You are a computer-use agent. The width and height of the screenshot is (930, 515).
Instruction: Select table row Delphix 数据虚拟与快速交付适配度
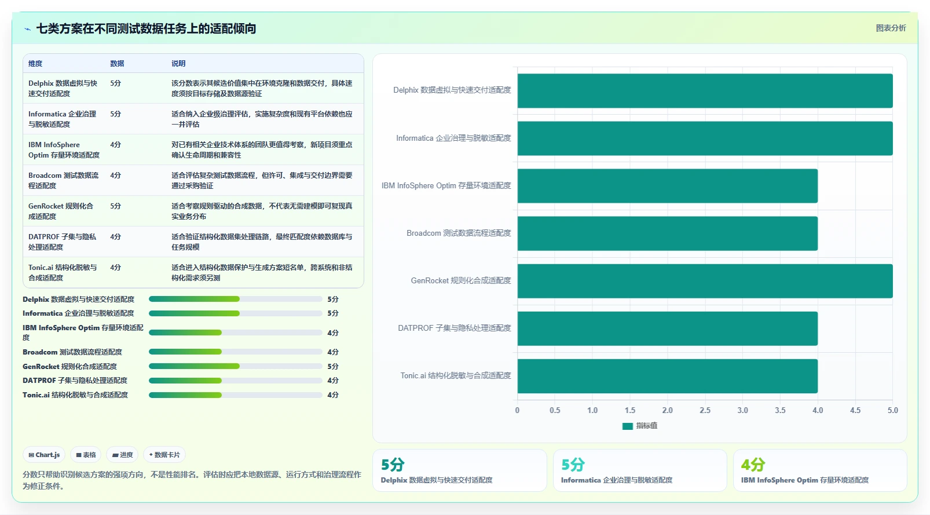(x=193, y=88)
